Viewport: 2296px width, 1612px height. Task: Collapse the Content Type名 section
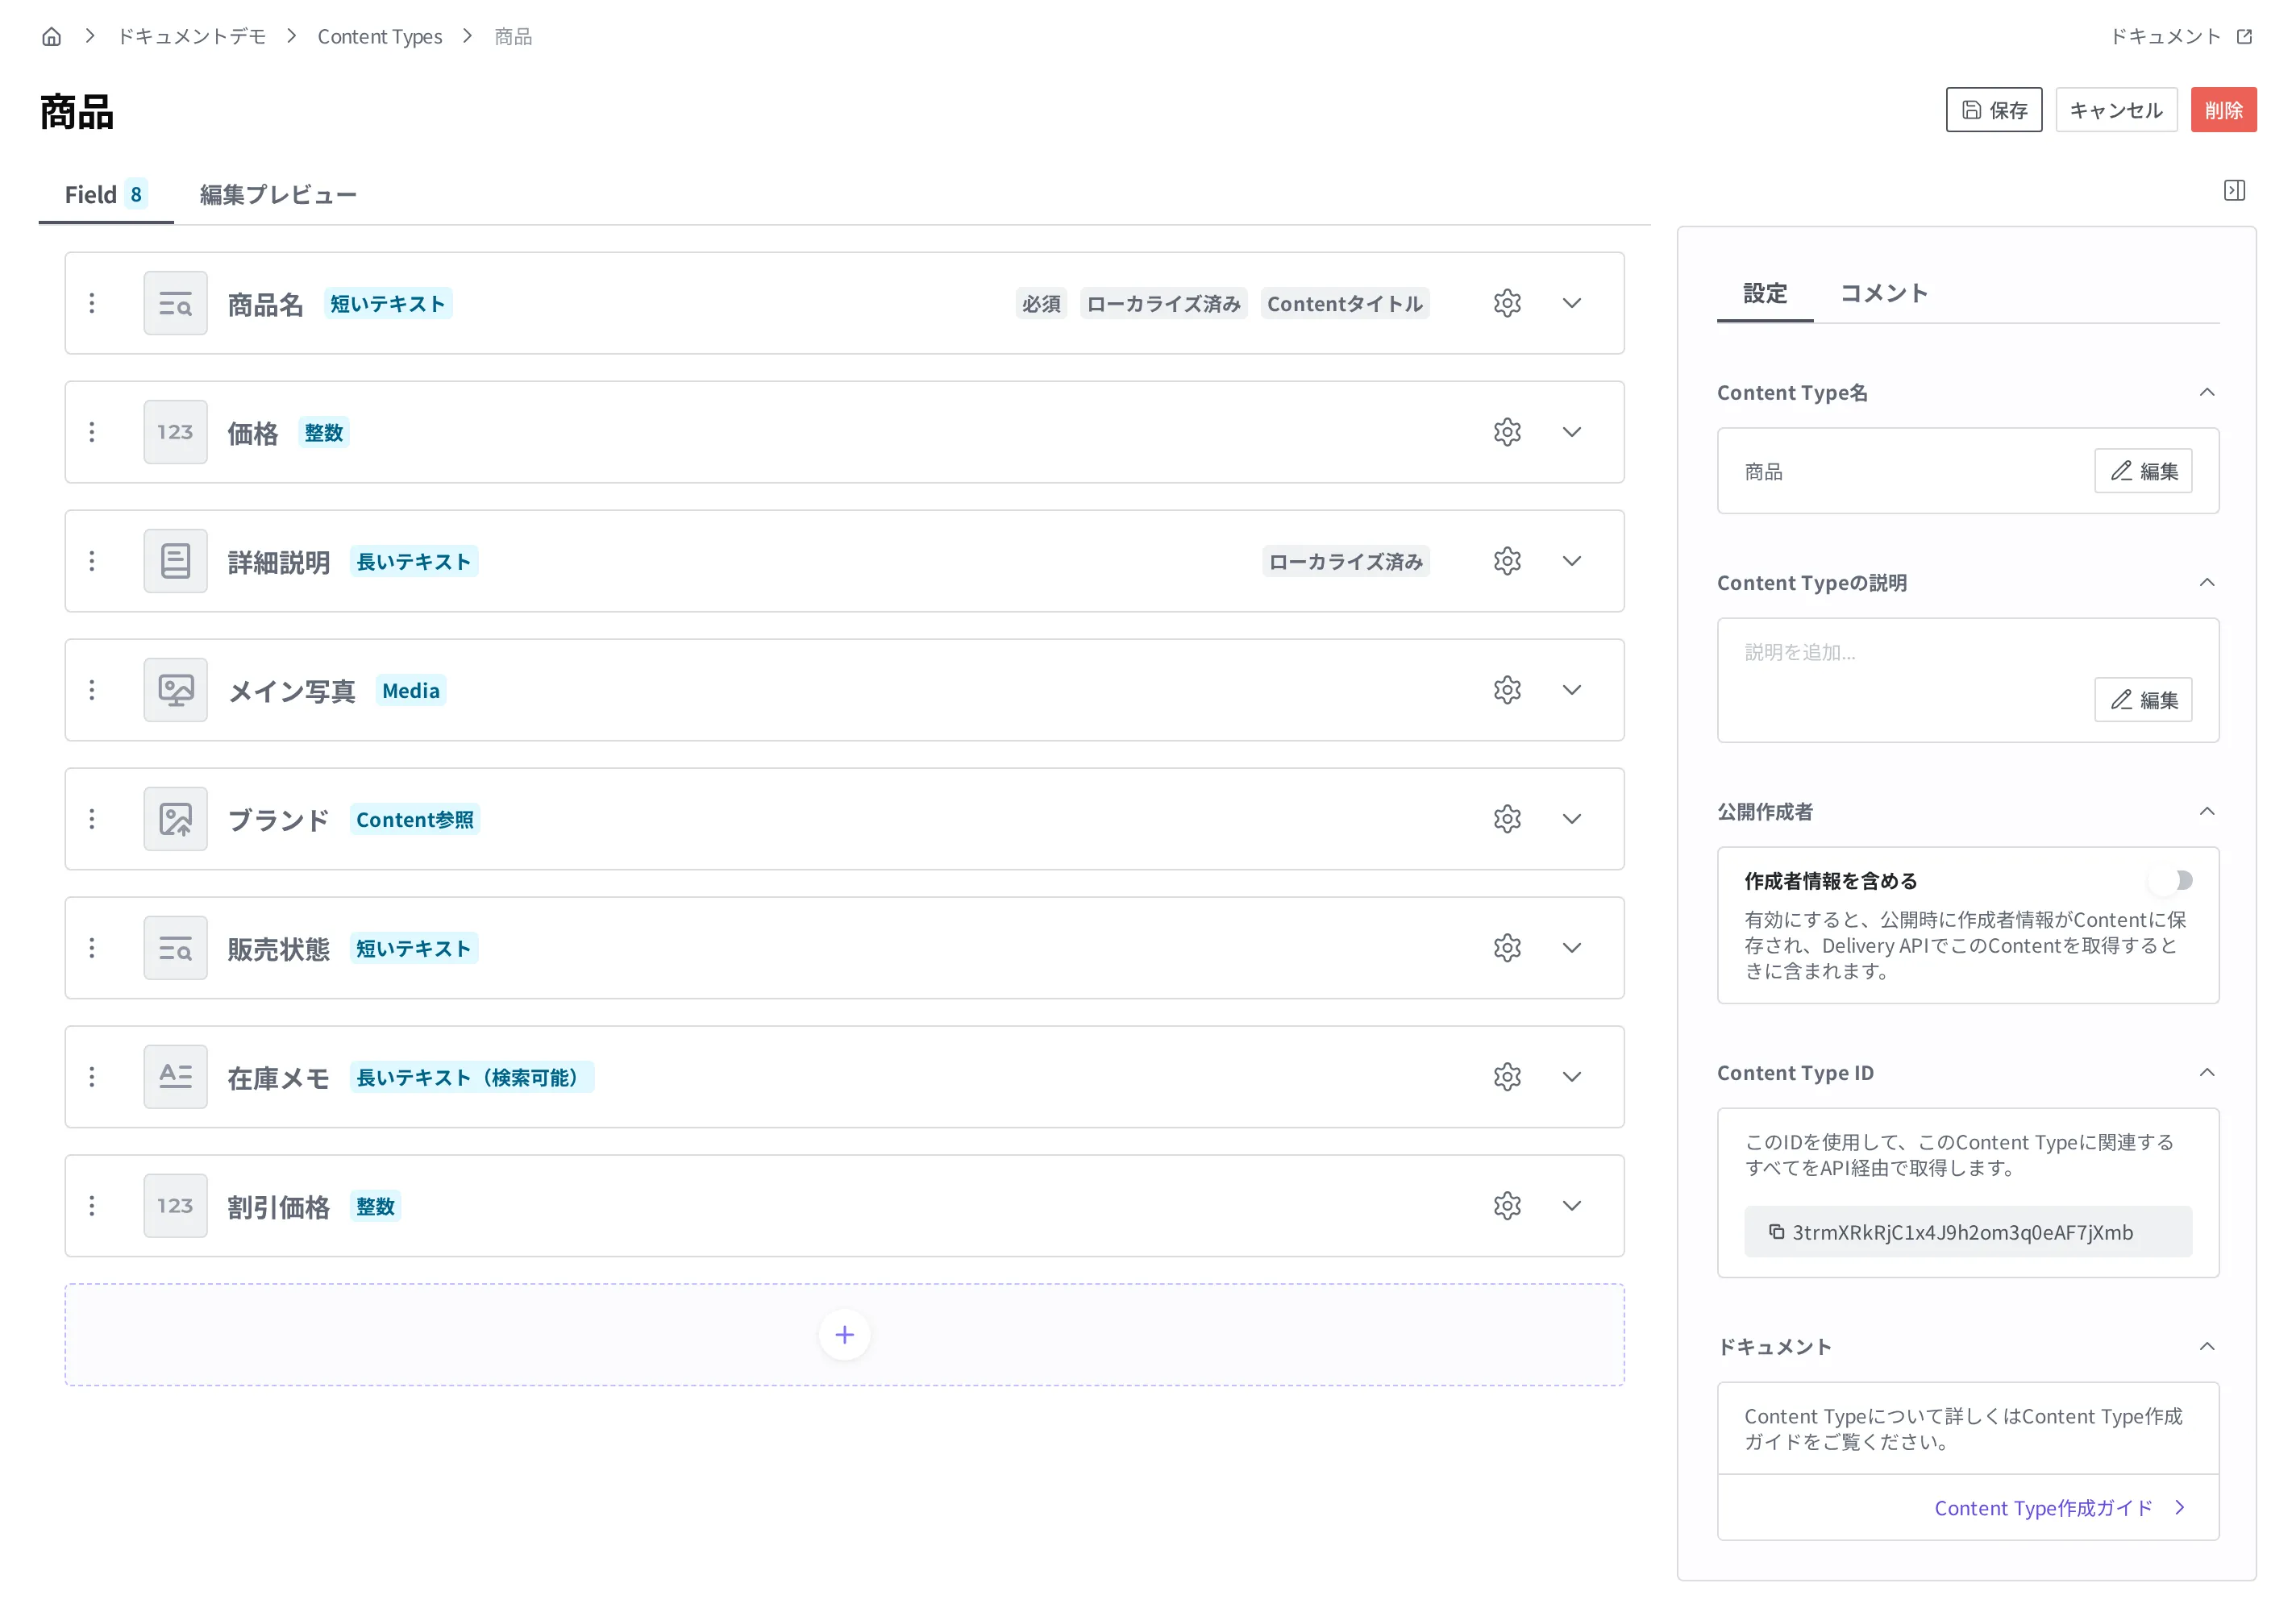coord(2206,392)
